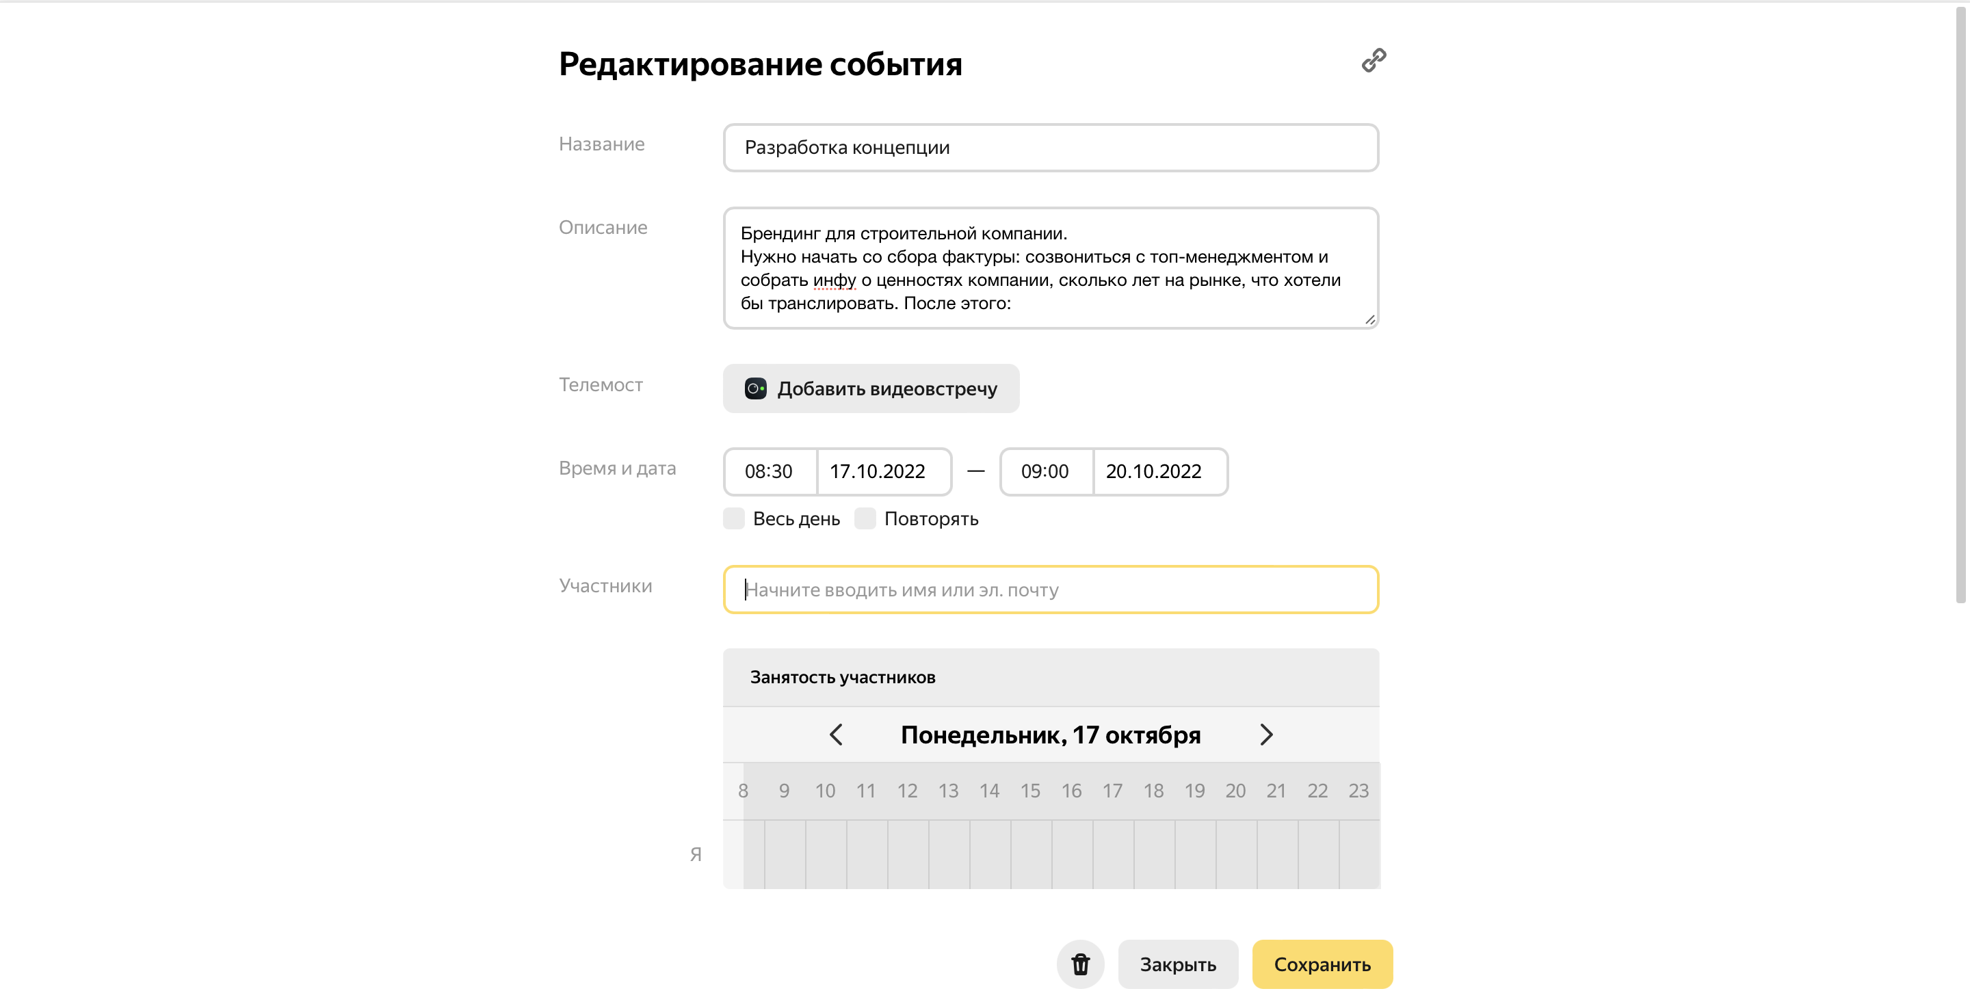This screenshot has height=1004, width=1970.
Task: Open the end date 20.10.2022 picker
Action: [x=1154, y=471]
